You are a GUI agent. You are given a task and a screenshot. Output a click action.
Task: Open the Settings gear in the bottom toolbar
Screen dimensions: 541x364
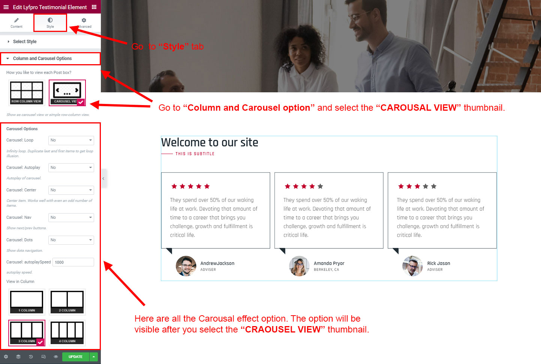tap(6, 357)
